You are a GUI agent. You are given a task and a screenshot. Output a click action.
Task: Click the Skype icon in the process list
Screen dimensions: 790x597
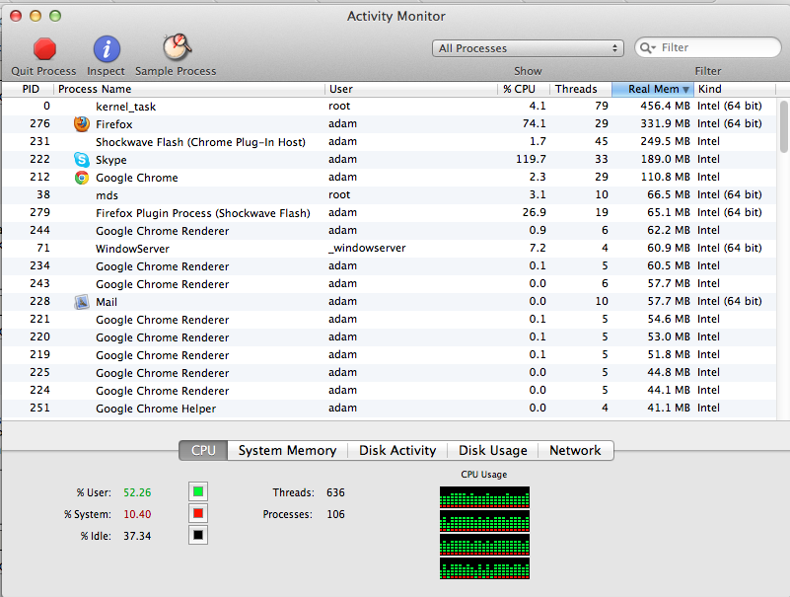(81, 159)
